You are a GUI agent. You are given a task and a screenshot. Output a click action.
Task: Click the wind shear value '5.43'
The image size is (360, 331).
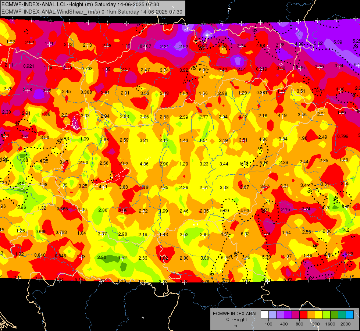point(64,139)
